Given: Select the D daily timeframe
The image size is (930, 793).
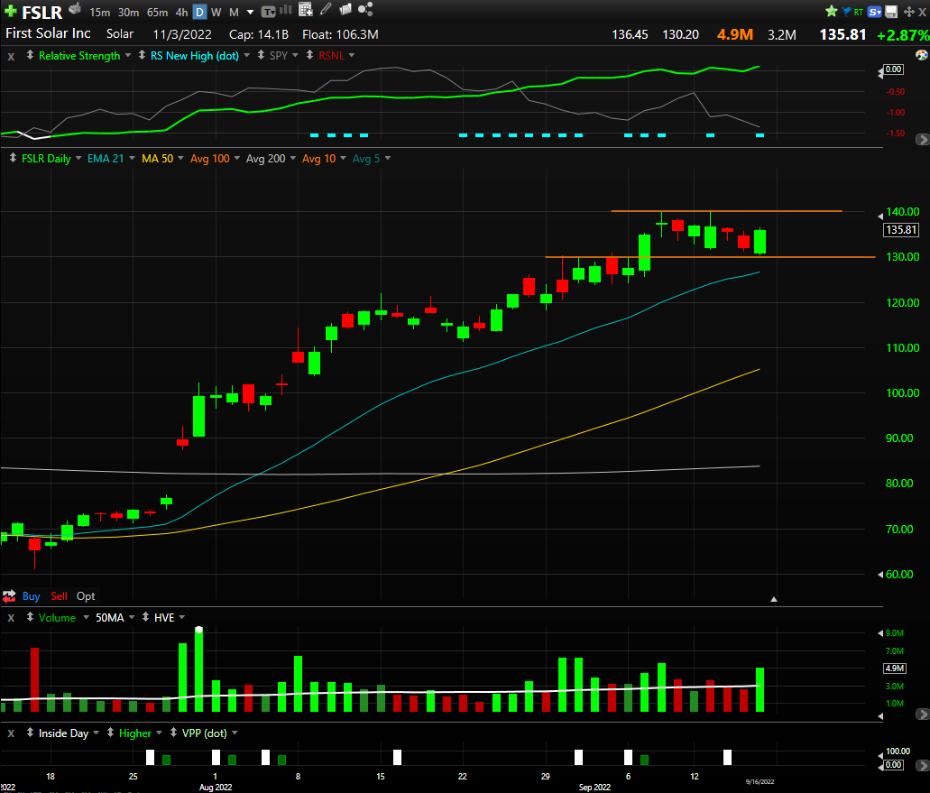Looking at the screenshot, I should (x=200, y=13).
